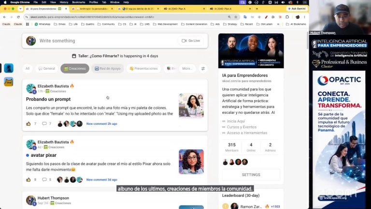
Task: Open the Bookmarks menu in the menu bar
Action: (79, 2)
